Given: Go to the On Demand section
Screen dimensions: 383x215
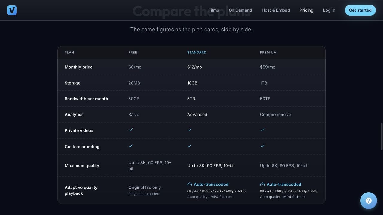Looking at the screenshot, I should [240, 10].
